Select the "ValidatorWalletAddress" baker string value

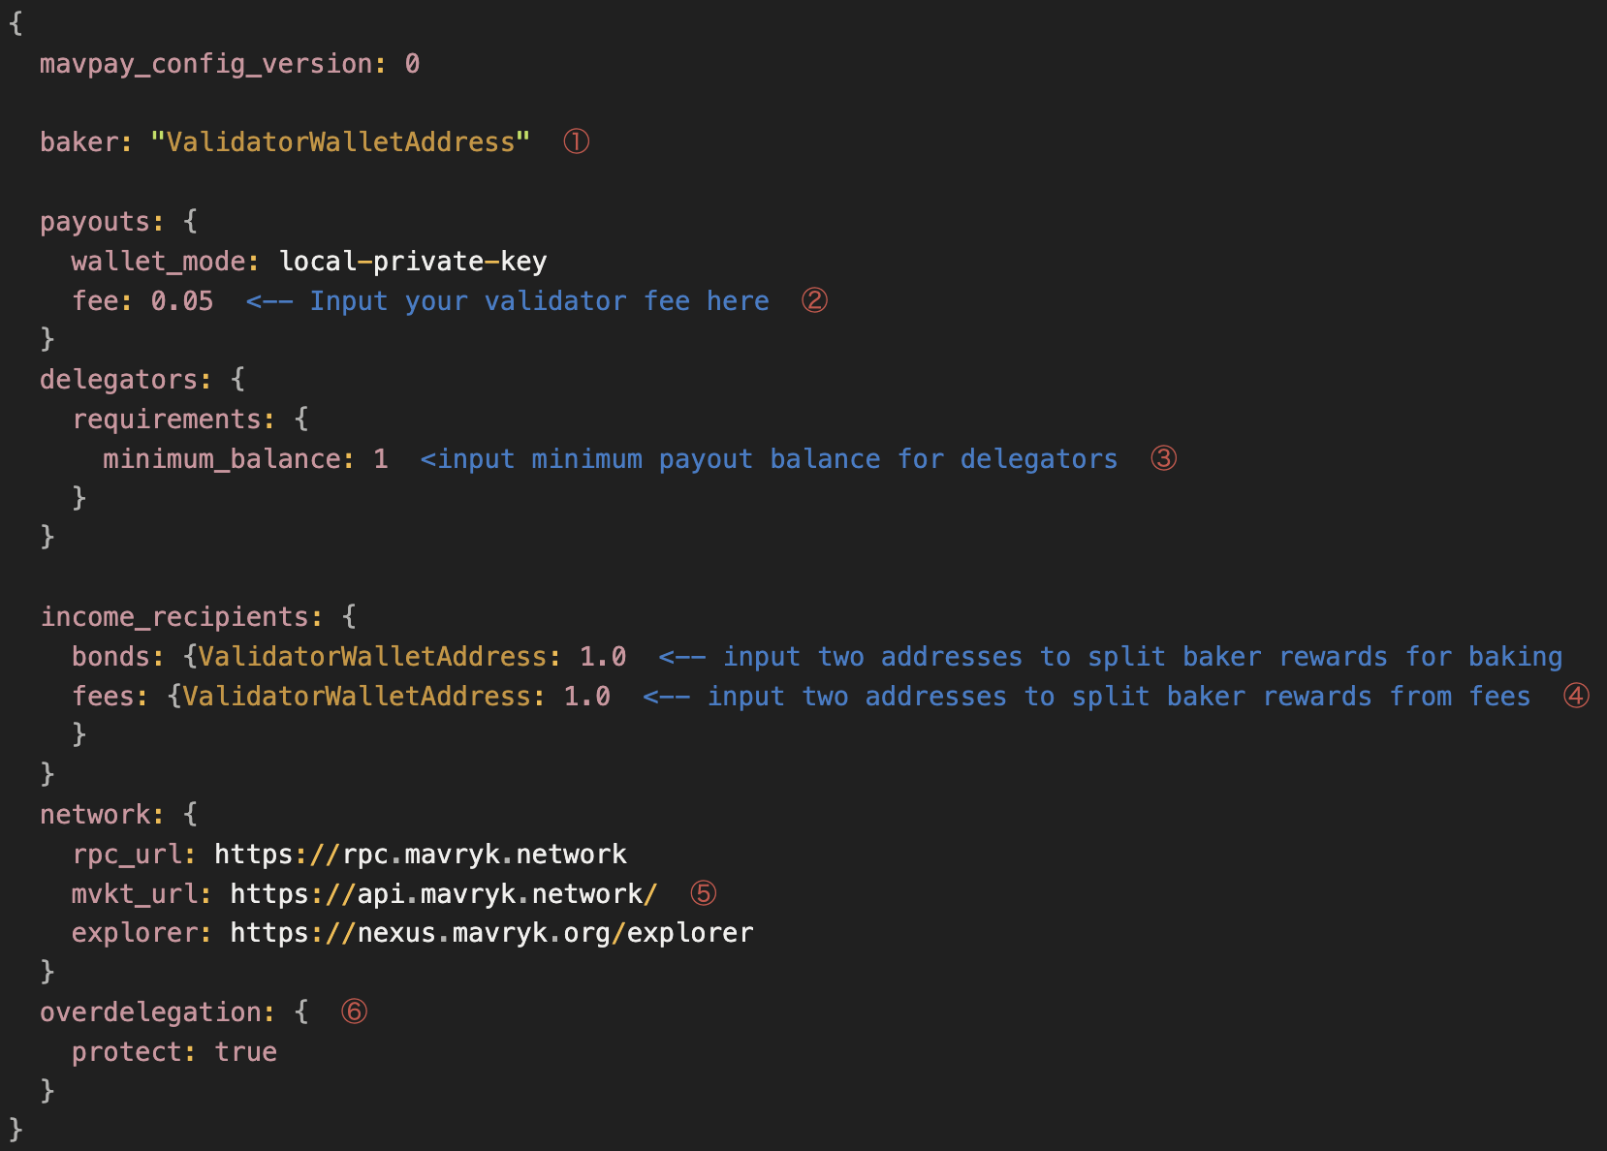tap(340, 142)
